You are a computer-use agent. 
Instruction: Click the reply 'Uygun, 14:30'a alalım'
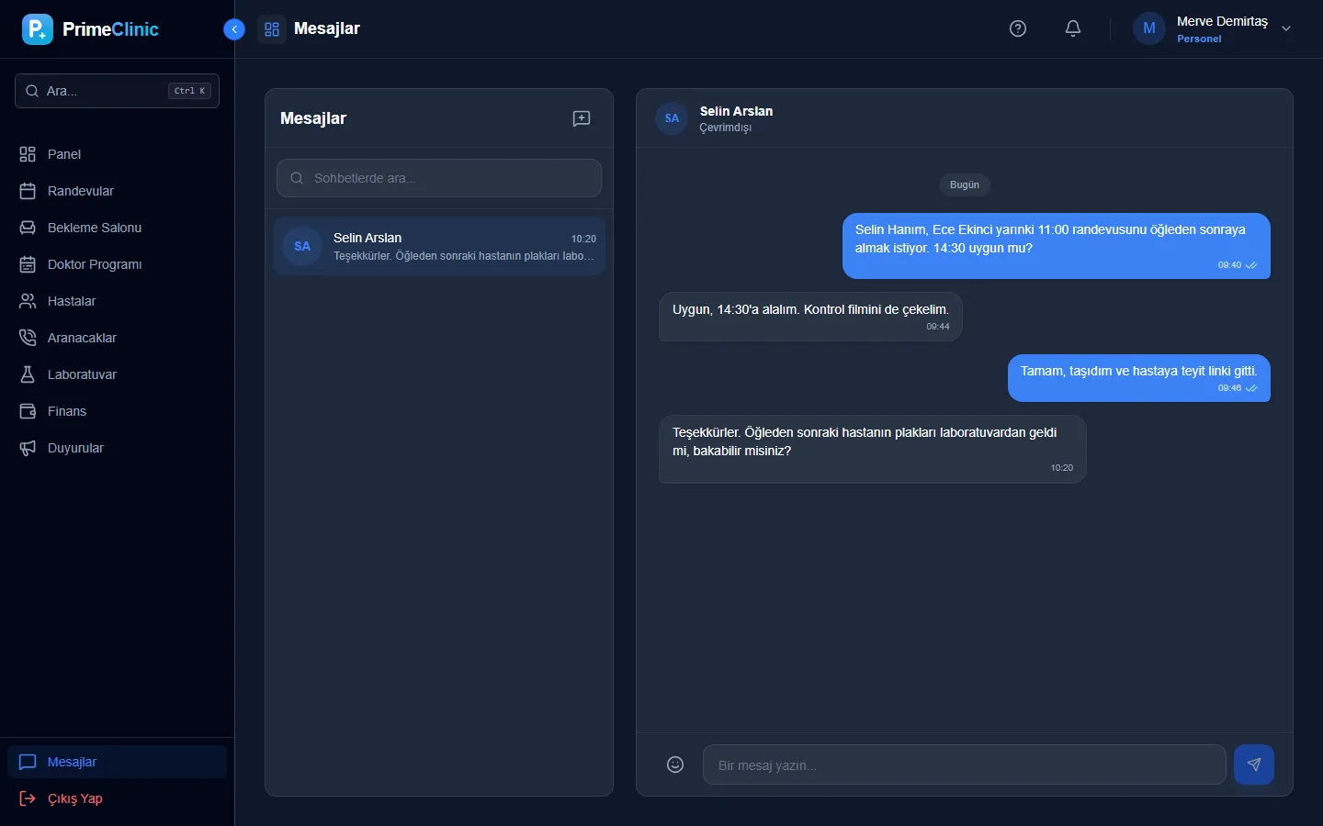[x=810, y=317]
